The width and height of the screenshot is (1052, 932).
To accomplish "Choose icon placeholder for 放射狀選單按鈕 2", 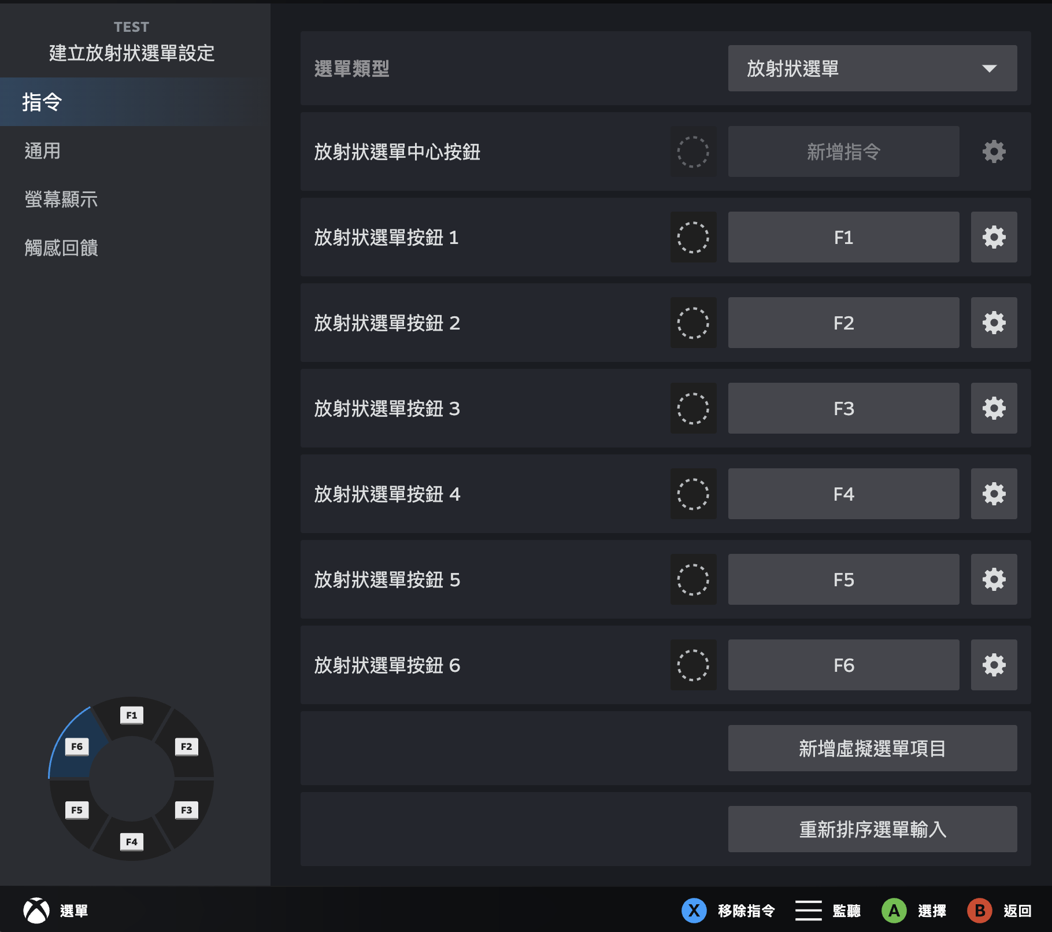I will [693, 323].
